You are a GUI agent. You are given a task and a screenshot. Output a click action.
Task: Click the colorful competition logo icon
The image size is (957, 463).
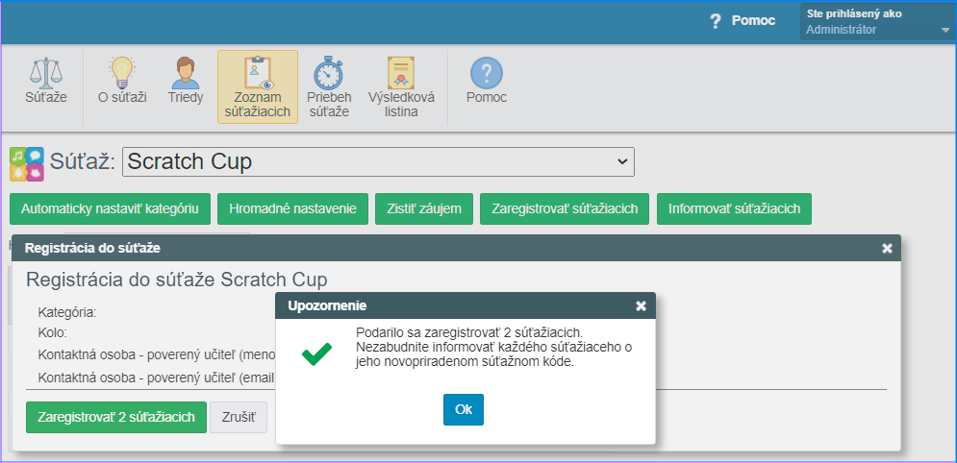[27, 164]
